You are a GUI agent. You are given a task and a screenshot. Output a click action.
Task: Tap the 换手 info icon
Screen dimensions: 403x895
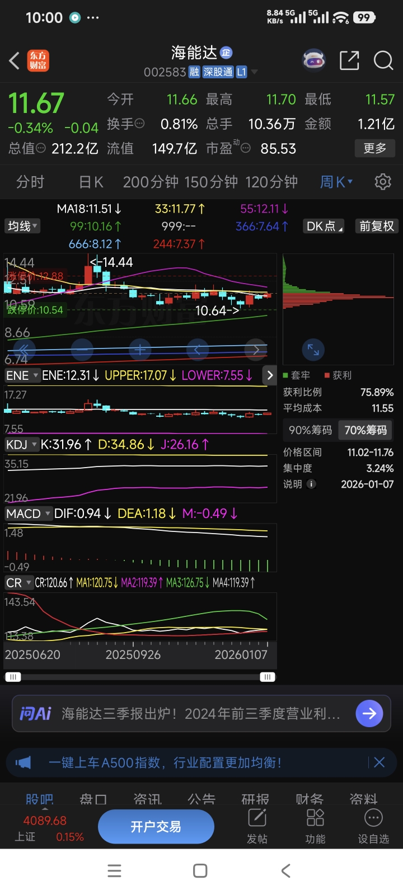tap(140, 123)
